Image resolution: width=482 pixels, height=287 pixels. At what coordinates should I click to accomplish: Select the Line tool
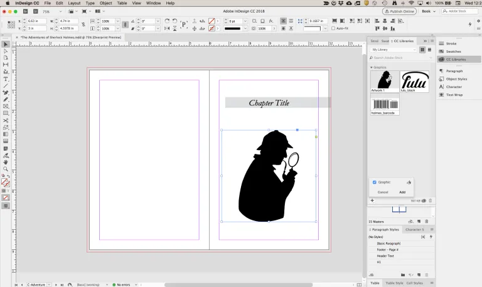(x=6, y=86)
